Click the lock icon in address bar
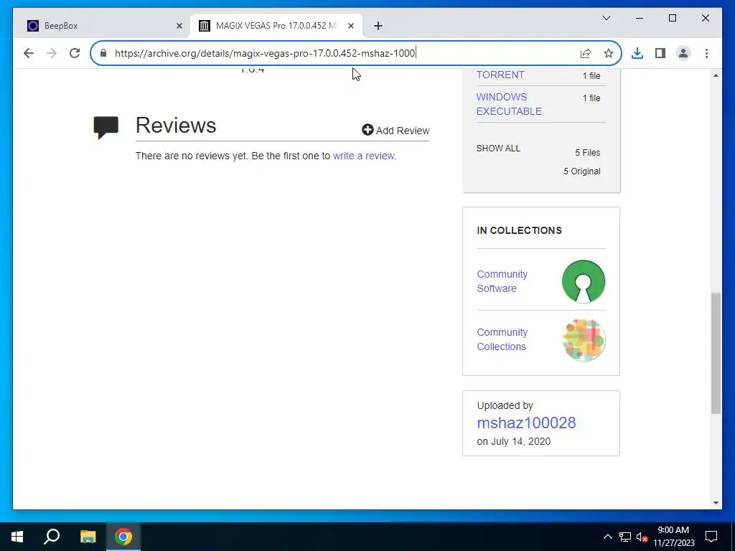This screenshot has height=551, width=735. tap(103, 53)
